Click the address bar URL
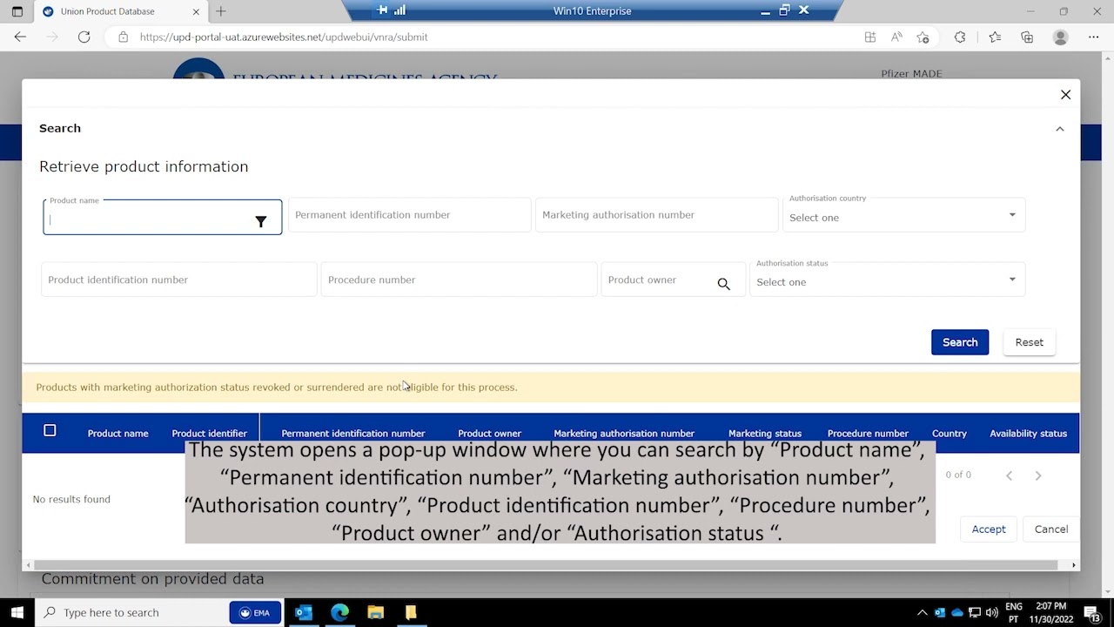The height and width of the screenshot is (627, 1114). point(284,37)
